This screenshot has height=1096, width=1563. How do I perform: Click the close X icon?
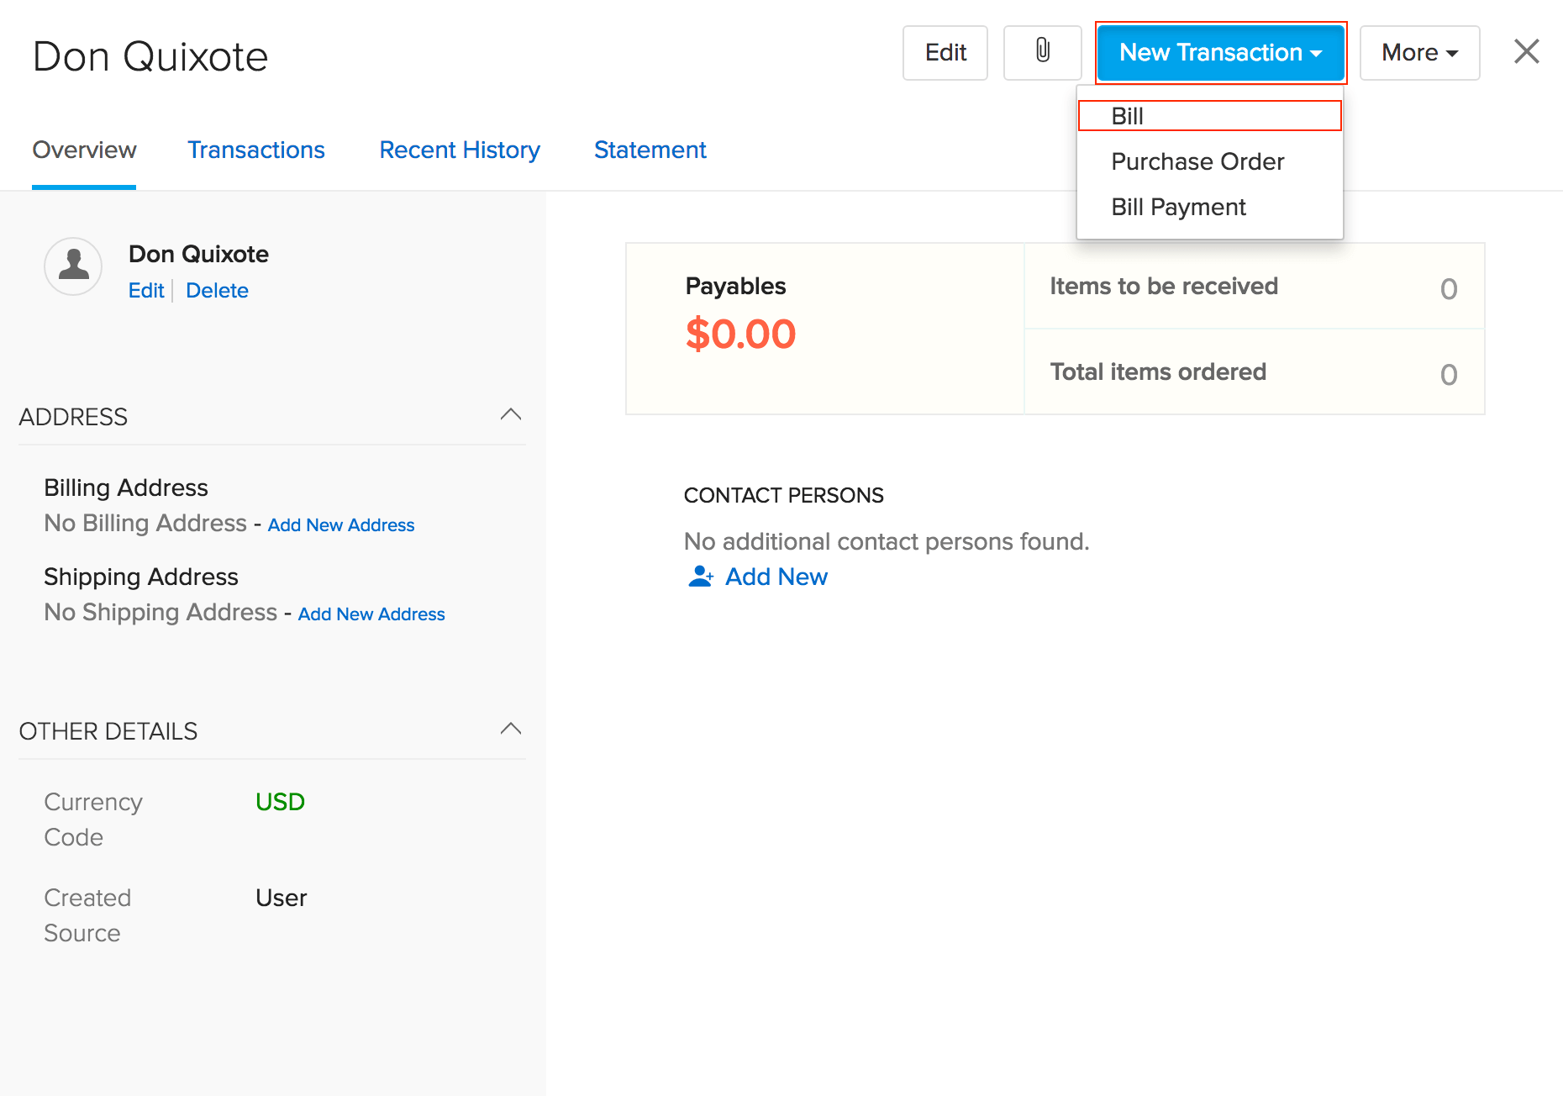click(1526, 51)
